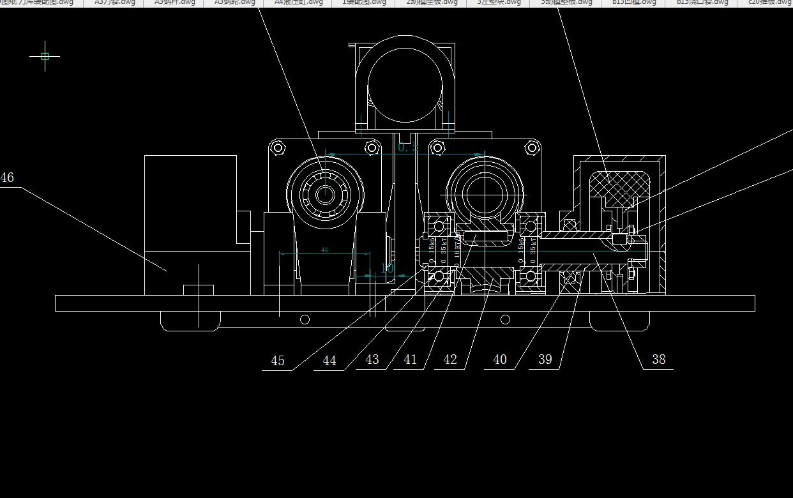Viewport: 793px width, 498px height.
Task: Select part number label 44
Action: pos(329,361)
